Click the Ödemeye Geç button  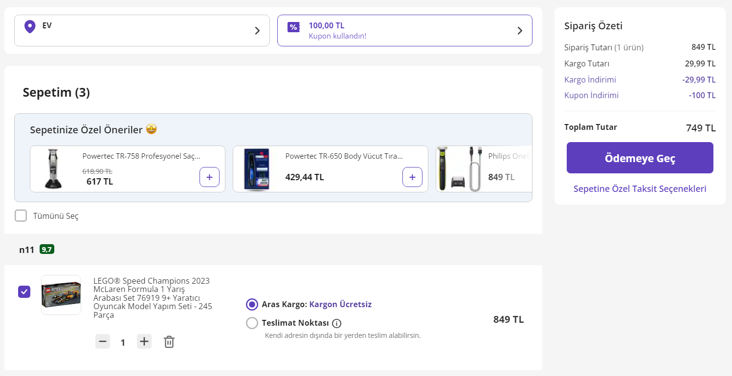(x=640, y=158)
